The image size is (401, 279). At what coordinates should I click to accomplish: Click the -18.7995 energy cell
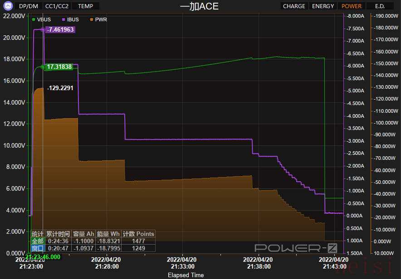click(x=108, y=248)
